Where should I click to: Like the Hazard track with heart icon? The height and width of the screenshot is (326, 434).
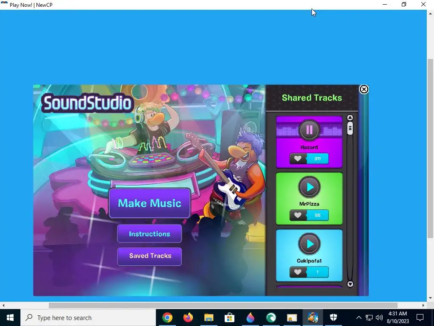tap(298, 159)
